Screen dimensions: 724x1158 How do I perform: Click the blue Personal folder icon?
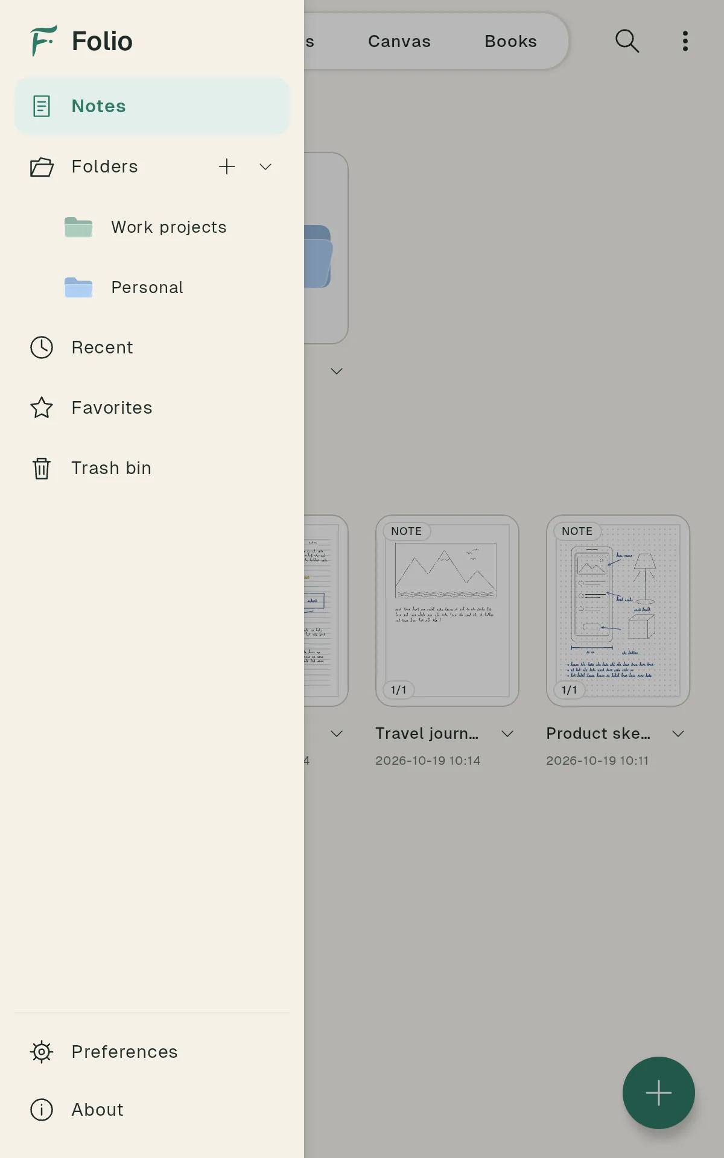[78, 287]
